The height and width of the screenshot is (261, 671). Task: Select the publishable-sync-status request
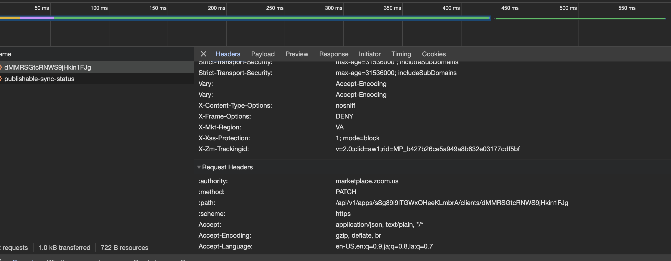coord(39,79)
